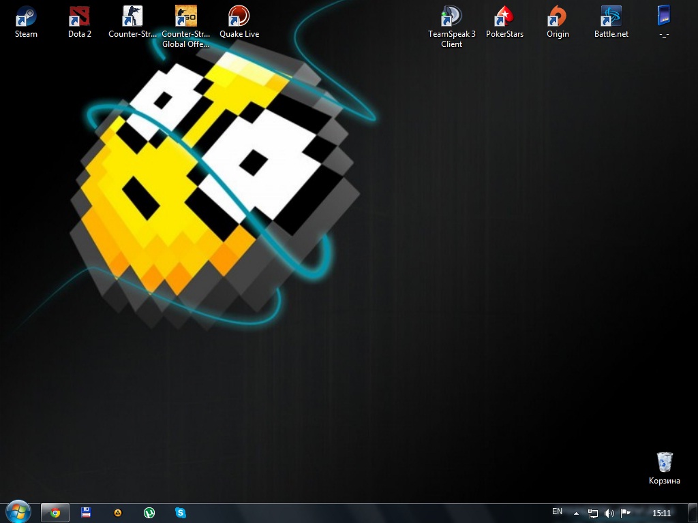The height and width of the screenshot is (523, 698).
Task: Expand hidden system tray icons
Action: 576,513
